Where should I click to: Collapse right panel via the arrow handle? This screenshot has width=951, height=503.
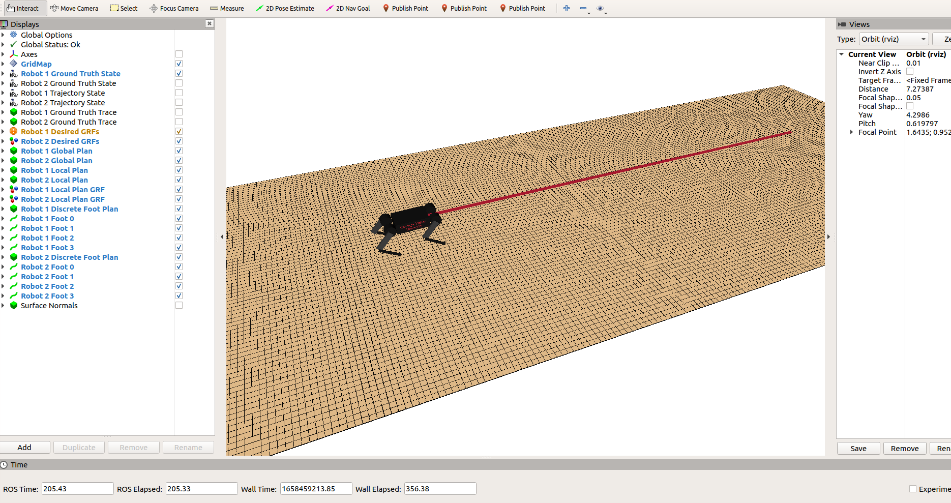click(828, 236)
